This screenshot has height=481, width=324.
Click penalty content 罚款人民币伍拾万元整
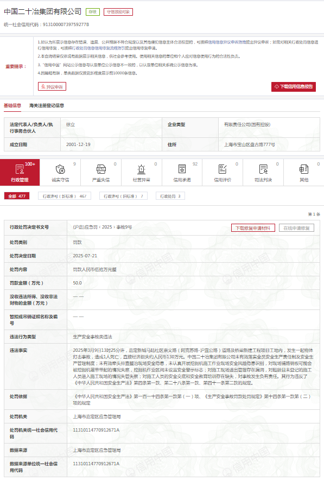[x=95, y=269]
